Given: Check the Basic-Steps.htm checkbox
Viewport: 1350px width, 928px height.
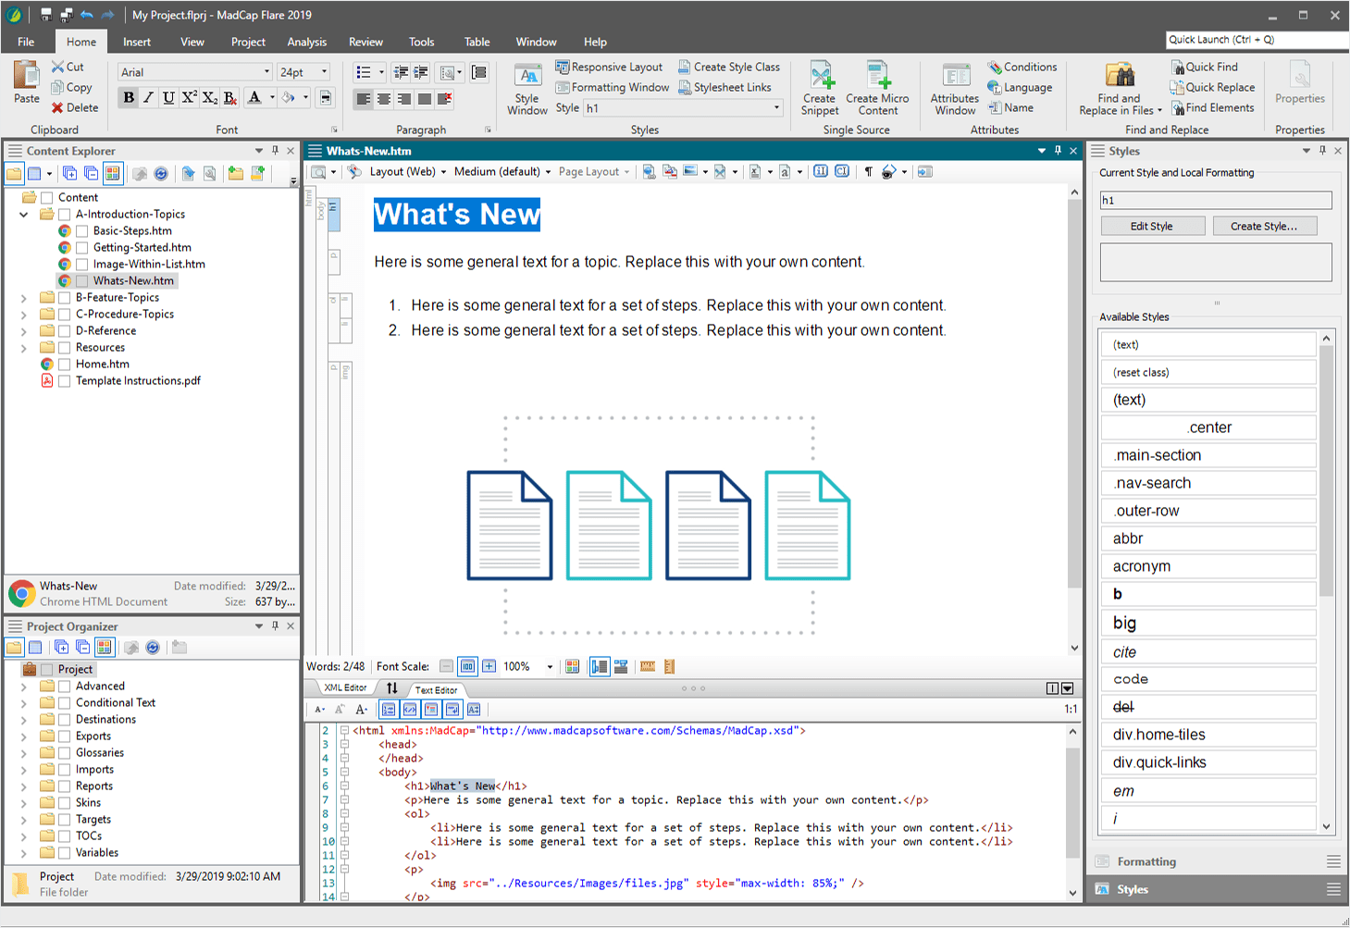Looking at the screenshot, I should [82, 231].
